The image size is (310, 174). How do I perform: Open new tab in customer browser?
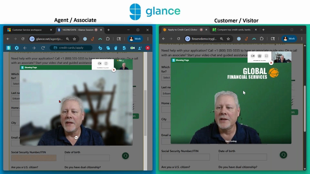click(x=263, y=30)
